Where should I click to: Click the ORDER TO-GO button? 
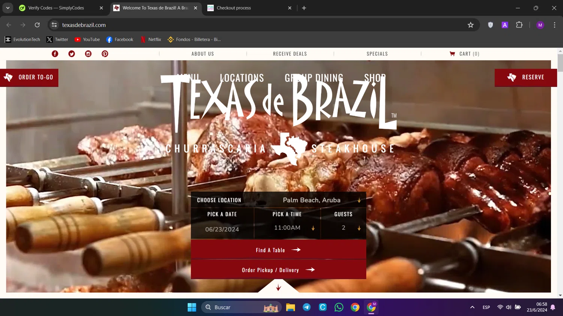click(29, 78)
